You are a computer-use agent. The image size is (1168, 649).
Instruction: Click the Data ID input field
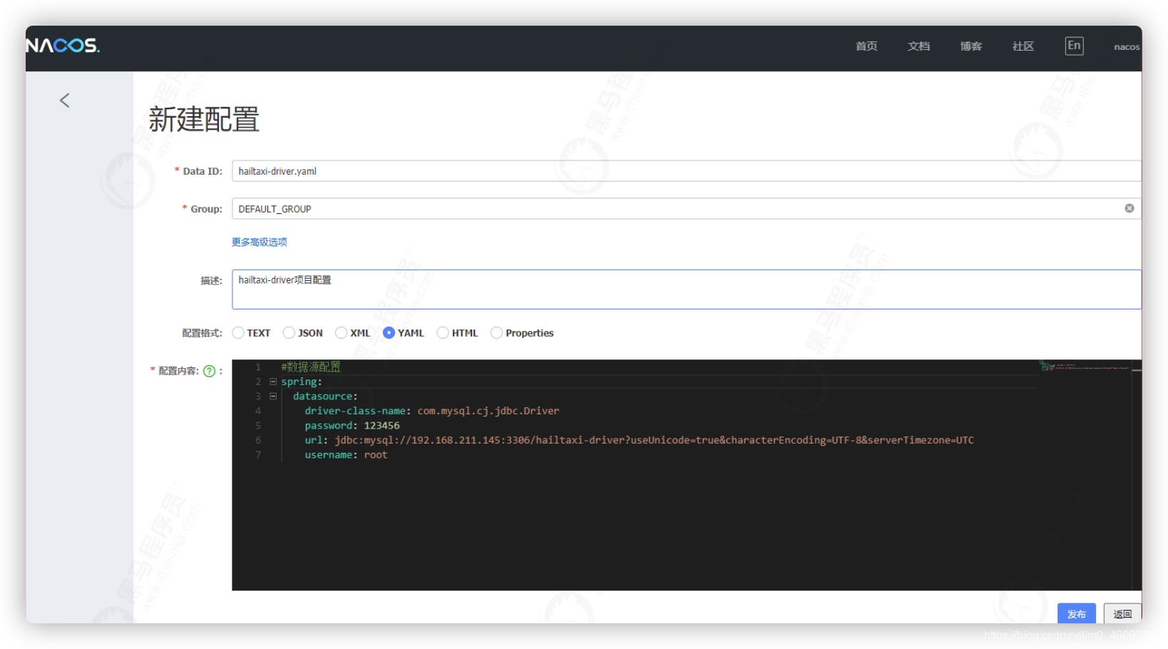click(x=686, y=171)
